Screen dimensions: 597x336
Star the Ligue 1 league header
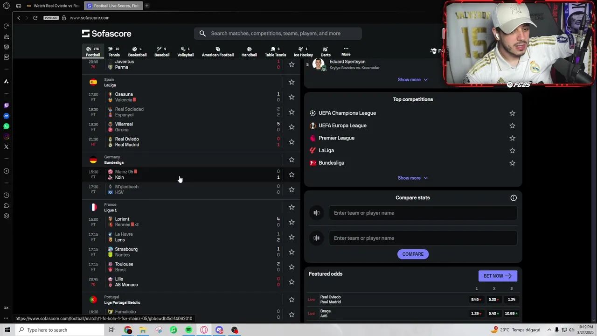(x=292, y=207)
